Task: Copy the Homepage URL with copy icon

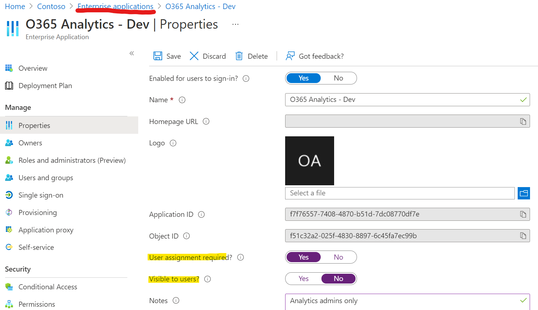Action: click(523, 121)
